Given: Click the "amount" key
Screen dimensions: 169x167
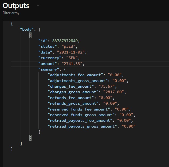Looking at the screenshot, I should (x=48, y=64).
